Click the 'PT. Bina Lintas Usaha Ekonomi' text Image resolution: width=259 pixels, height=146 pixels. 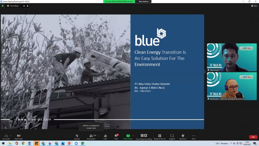click(152, 84)
